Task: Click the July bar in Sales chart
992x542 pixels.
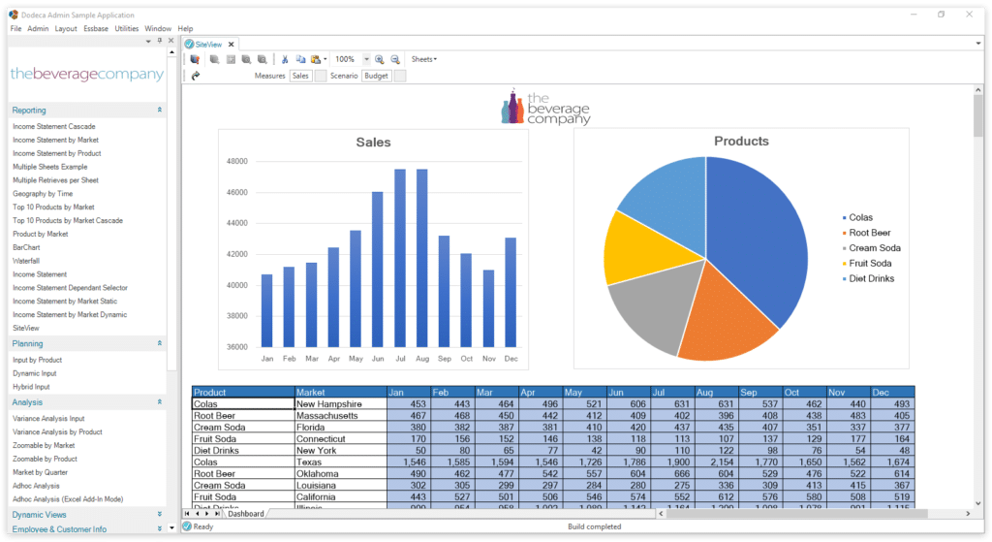Action: (400, 258)
